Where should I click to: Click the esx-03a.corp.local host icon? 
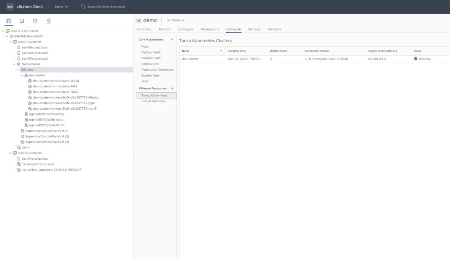[19, 58]
